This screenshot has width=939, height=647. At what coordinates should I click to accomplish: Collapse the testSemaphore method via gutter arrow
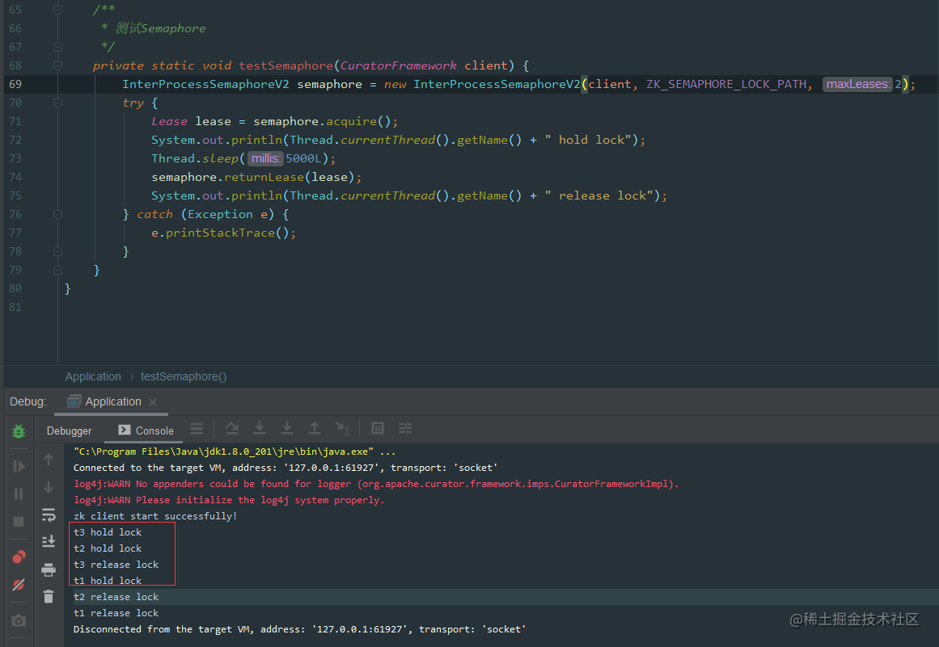57,65
